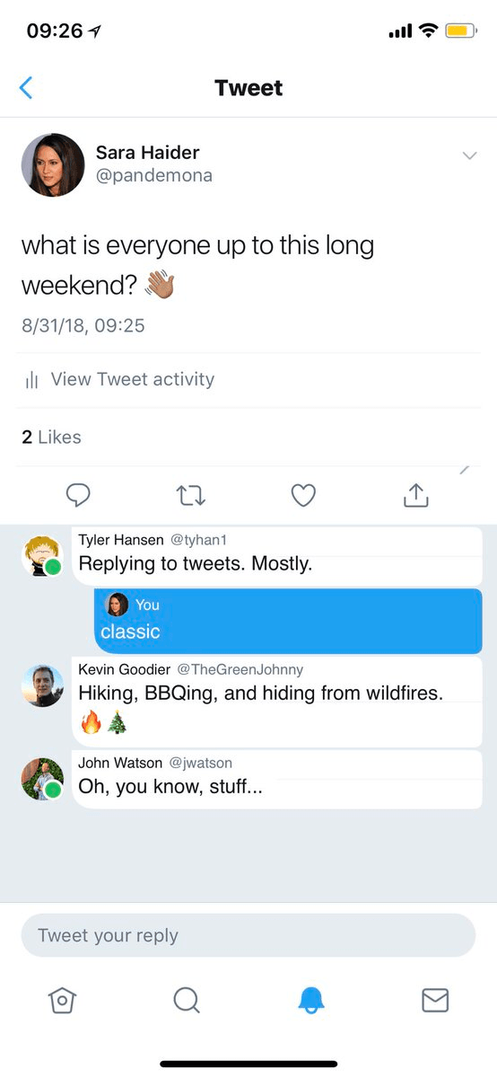Open the @pandemona handle
The image size is (497, 1078).
154,175
